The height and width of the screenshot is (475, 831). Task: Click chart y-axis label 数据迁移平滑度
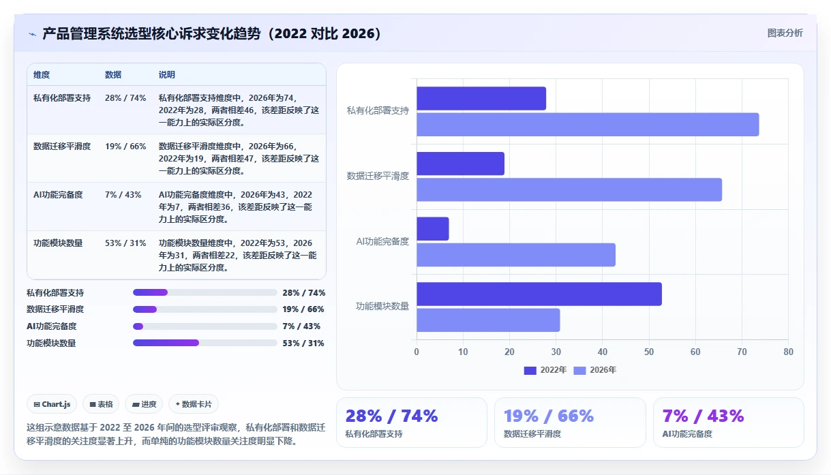(x=378, y=176)
